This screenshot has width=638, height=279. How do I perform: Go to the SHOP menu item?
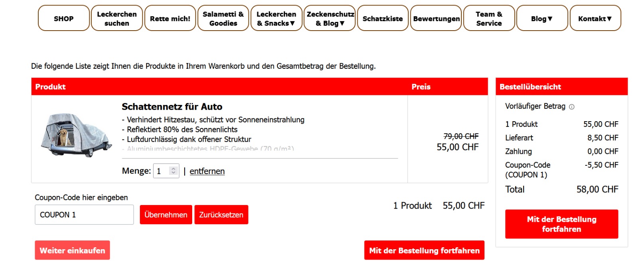tap(64, 18)
